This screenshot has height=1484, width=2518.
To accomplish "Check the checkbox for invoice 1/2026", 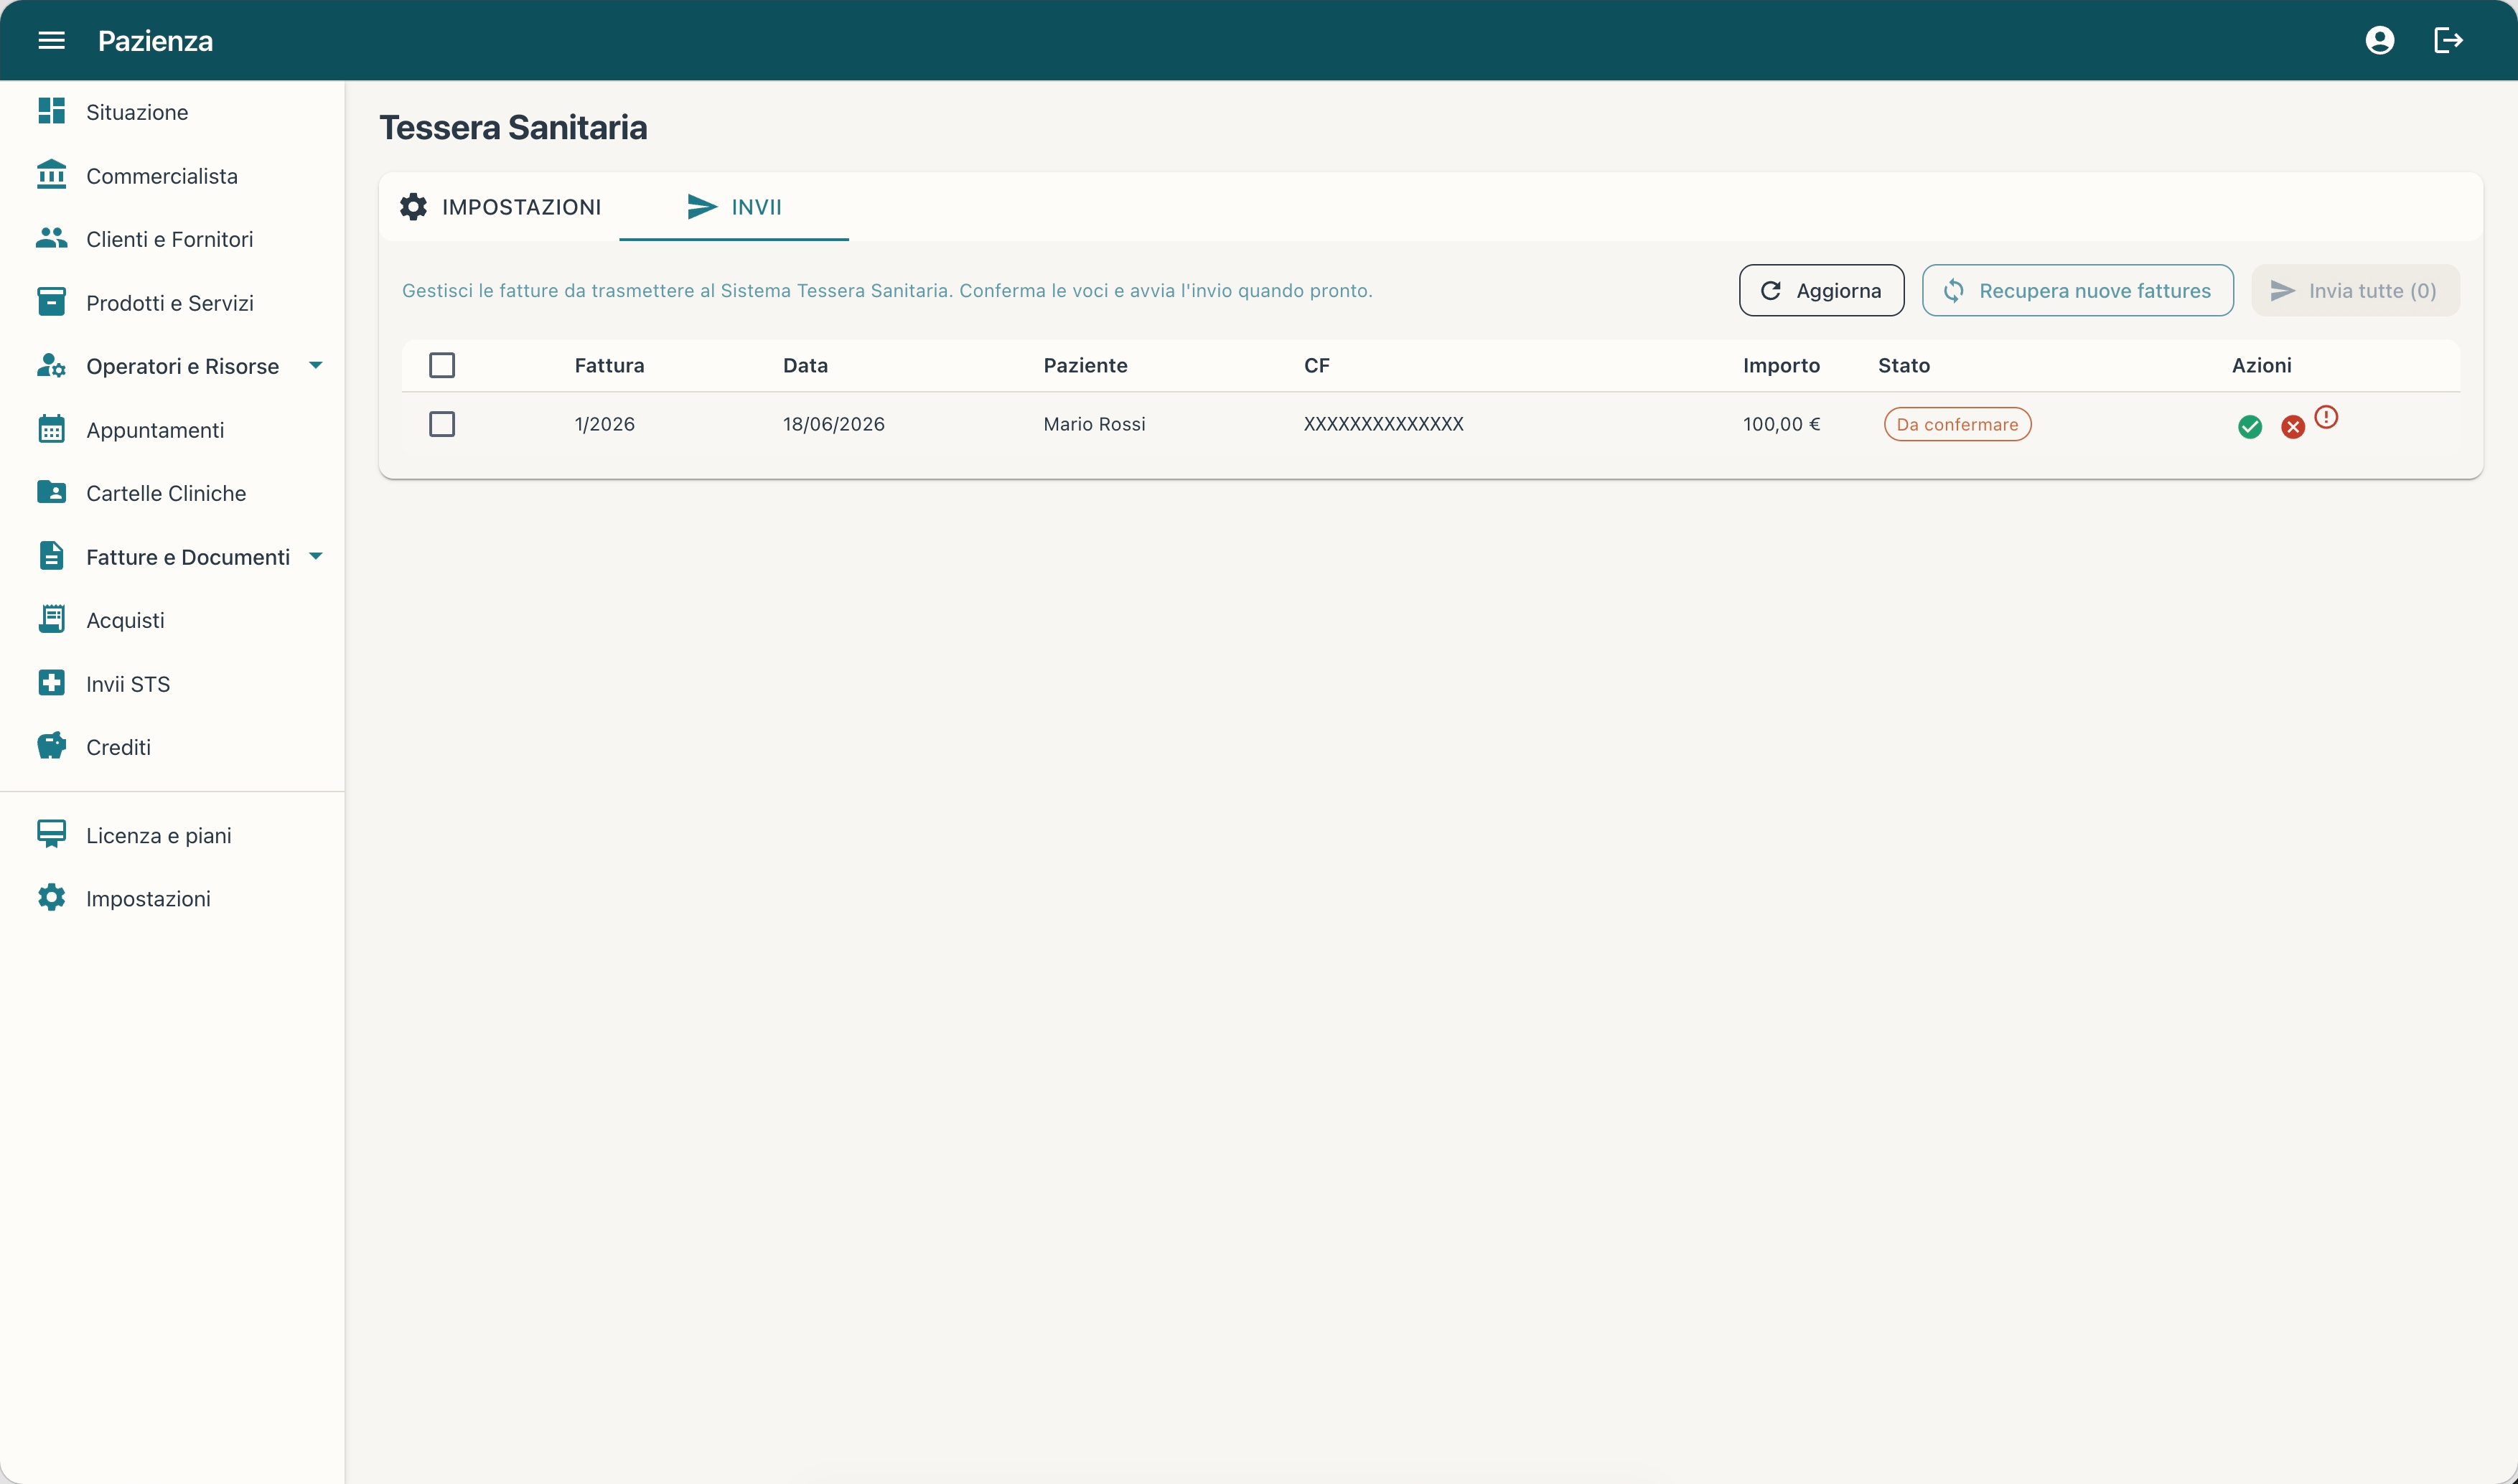I will pyautogui.click(x=442, y=424).
